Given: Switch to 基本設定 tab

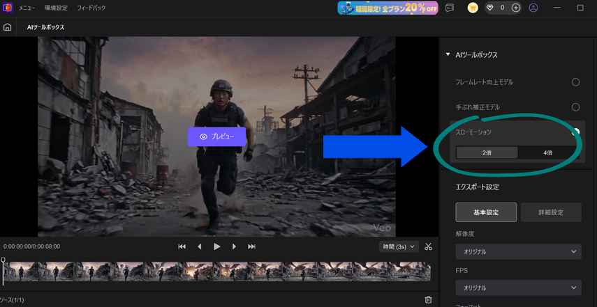Looking at the screenshot, I should [x=486, y=212].
